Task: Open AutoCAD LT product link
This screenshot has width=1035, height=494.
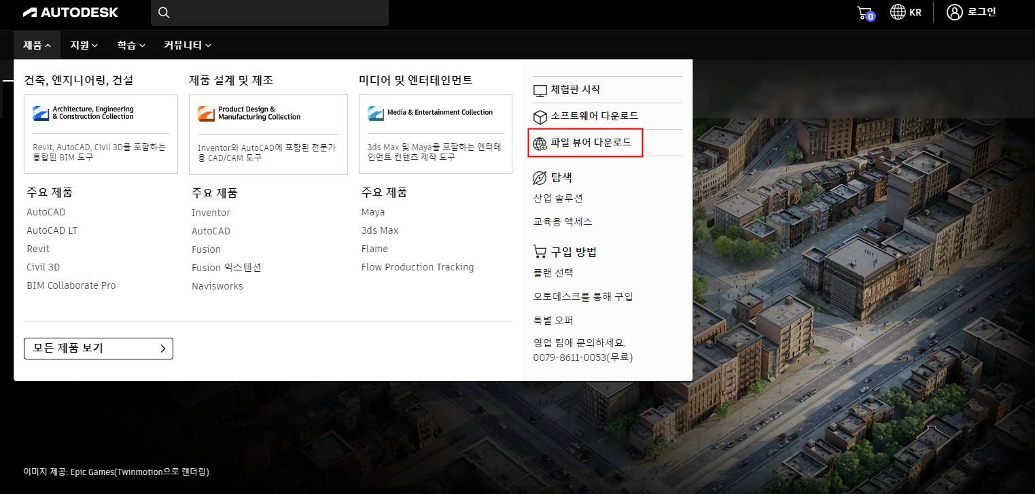Action: point(52,230)
